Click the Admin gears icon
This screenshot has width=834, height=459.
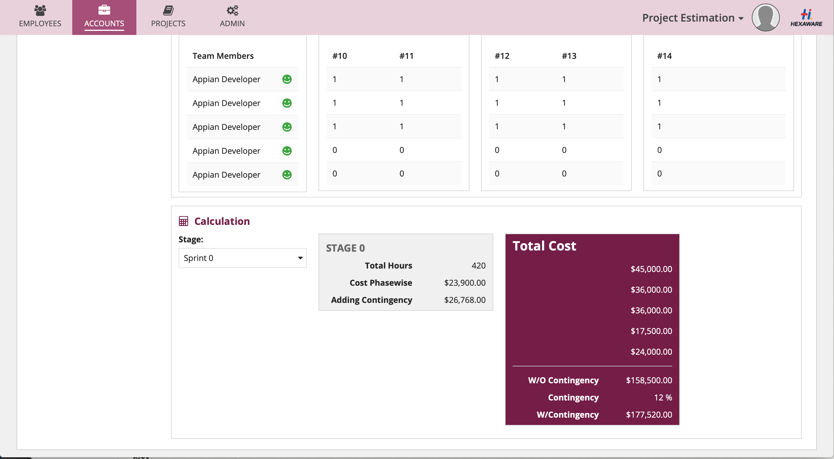[232, 10]
